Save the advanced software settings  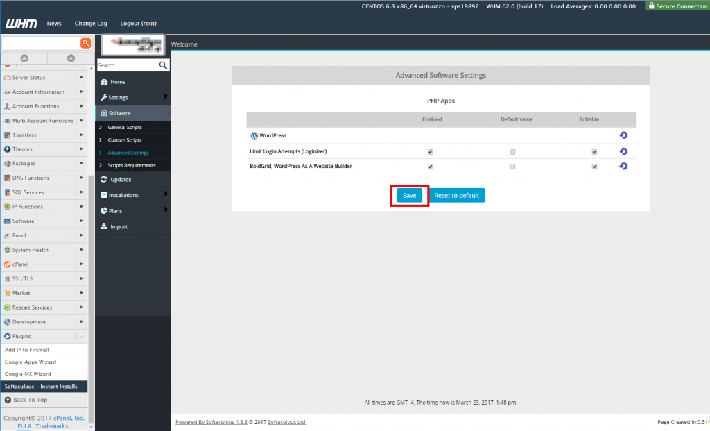(409, 195)
